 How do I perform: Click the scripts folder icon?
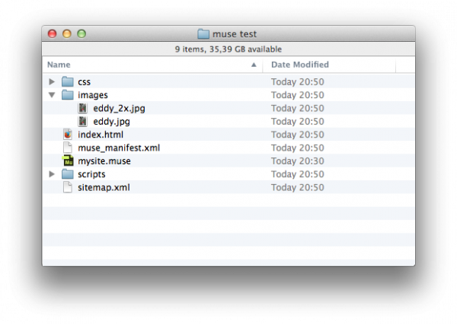click(67, 174)
